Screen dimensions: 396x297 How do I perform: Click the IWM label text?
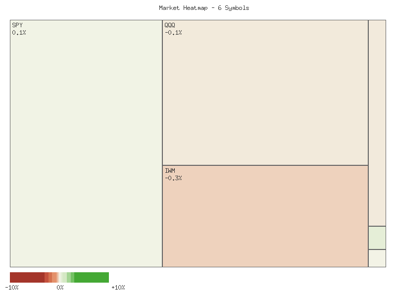click(170, 170)
